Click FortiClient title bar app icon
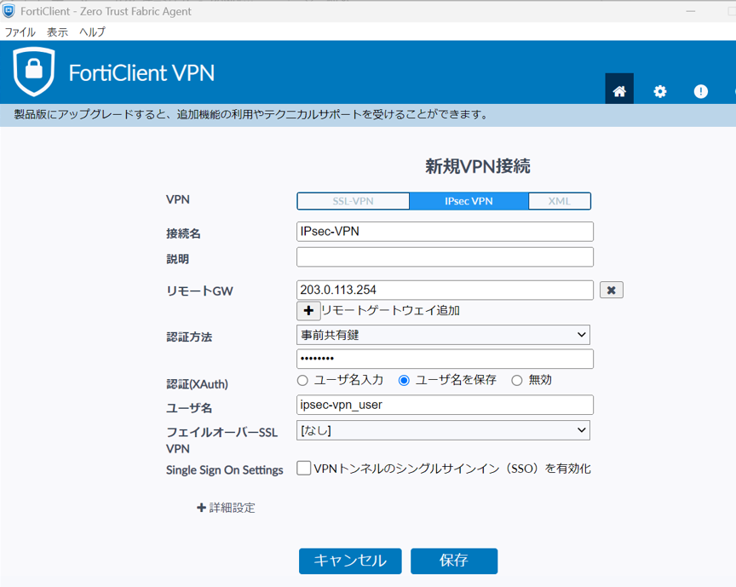Image resolution: width=736 pixels, height=587 pixels. [x=9, y=11]
